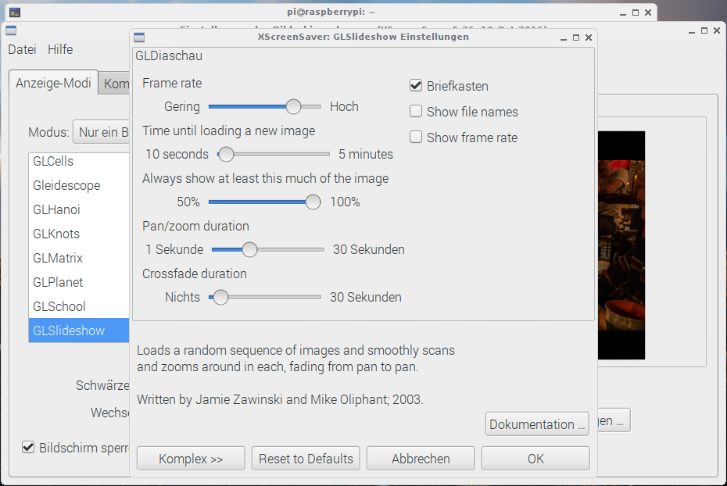The height and width of the screenshot is (486, 727).
Task: Close the screensaver settings window behind the dialog
Action: pos(717,30)
